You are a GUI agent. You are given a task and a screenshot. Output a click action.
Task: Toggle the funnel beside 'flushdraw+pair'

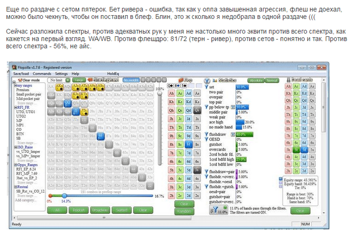[206, 172]
